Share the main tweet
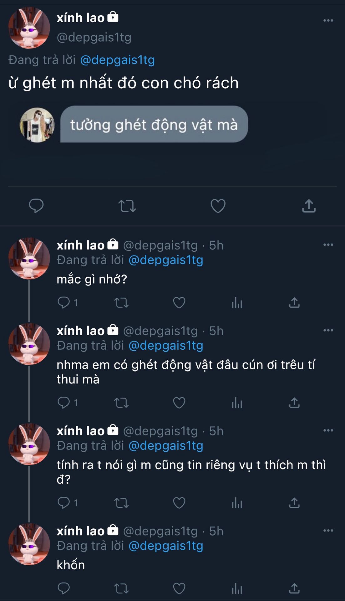The image size is (345, 601). click(x=309, y=206)
